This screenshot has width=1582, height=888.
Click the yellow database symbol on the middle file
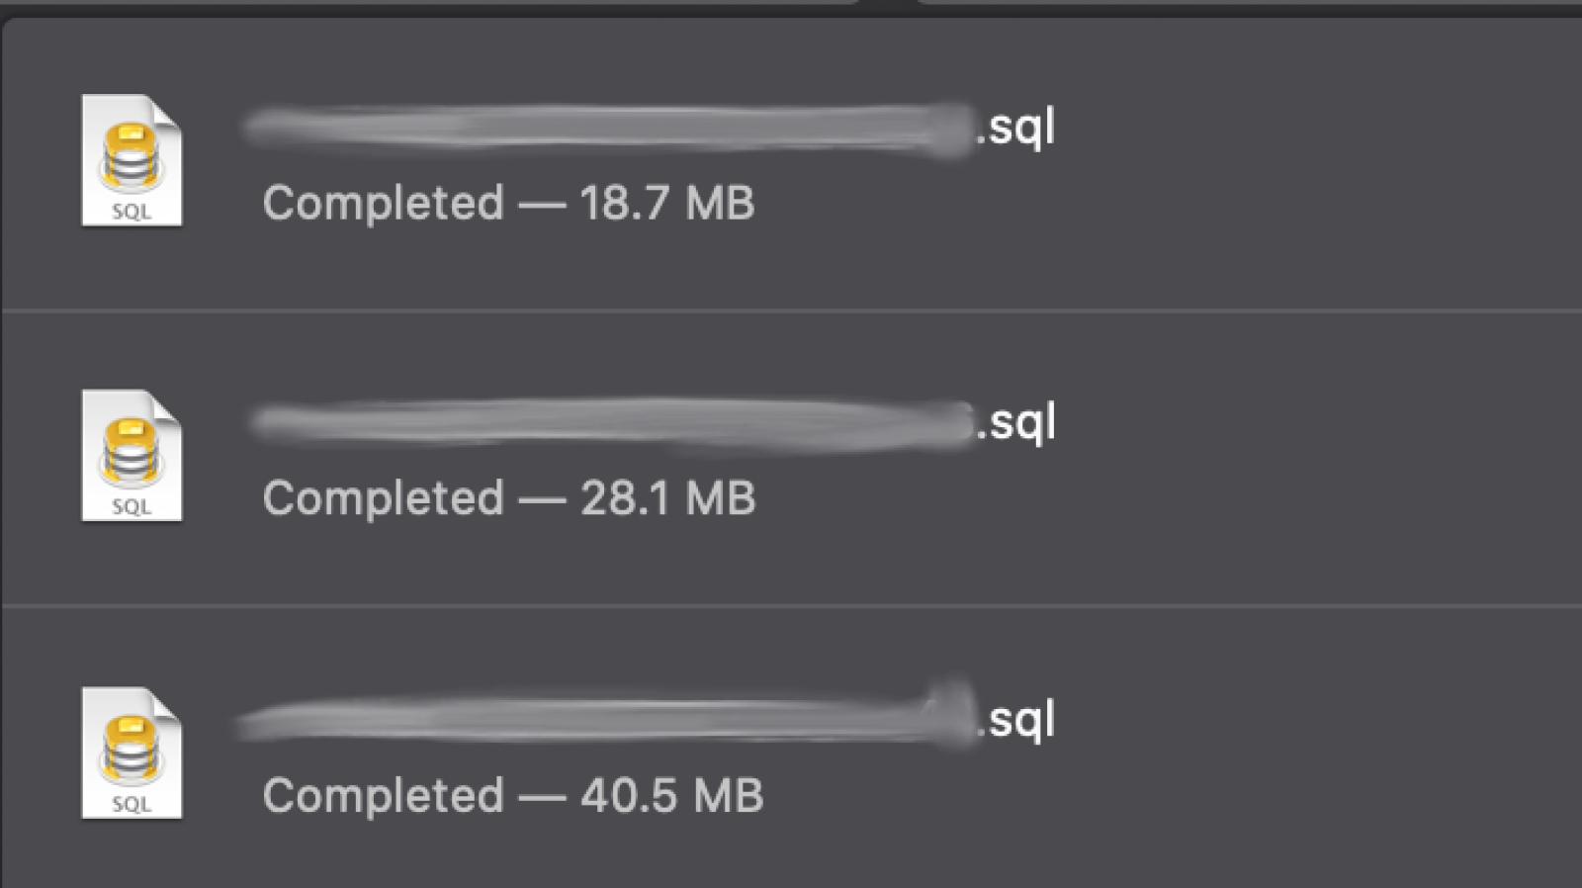pos(132,443)
